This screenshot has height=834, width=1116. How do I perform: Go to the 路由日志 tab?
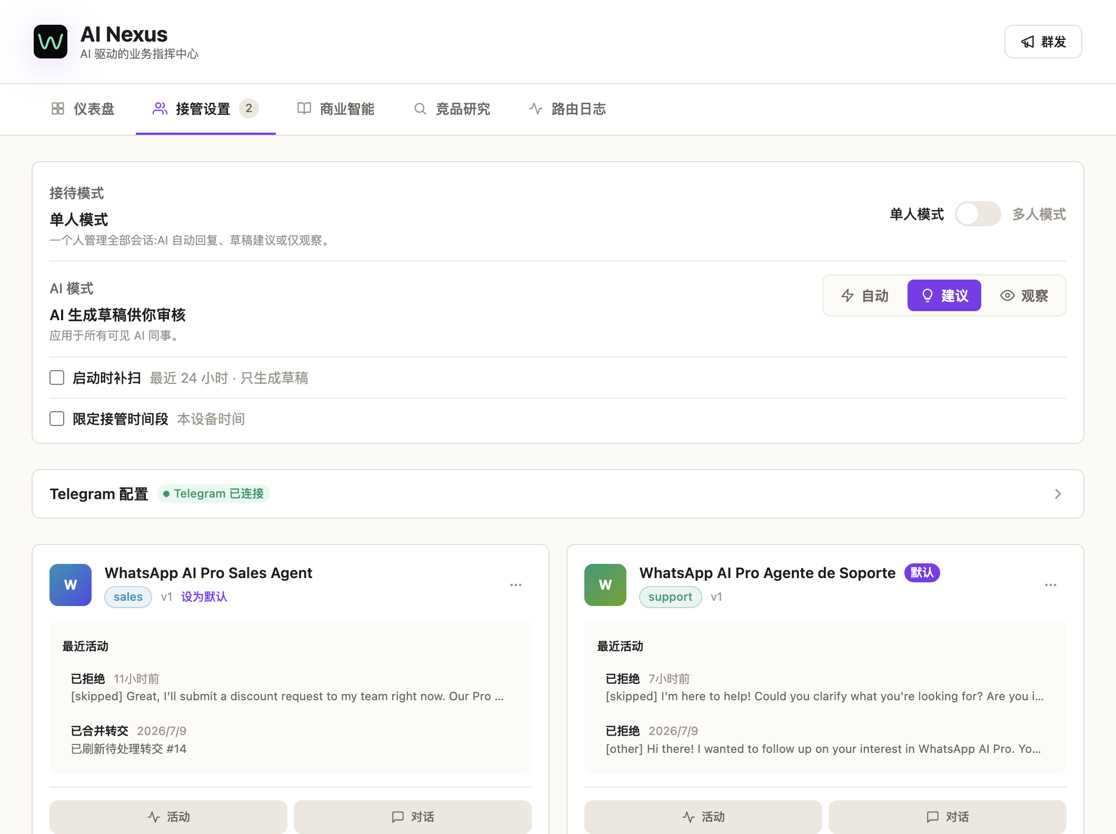pyautogui.click(x=567, y=109)
